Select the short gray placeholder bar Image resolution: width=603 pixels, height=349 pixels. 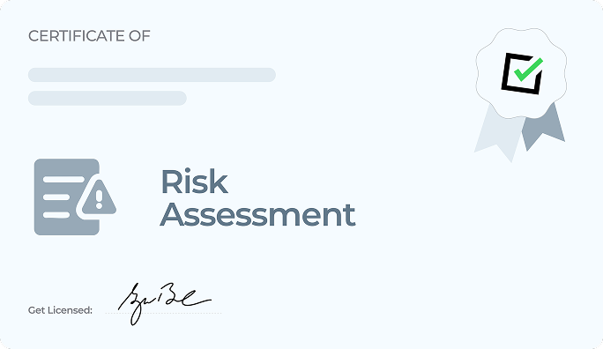click(108, 98)
